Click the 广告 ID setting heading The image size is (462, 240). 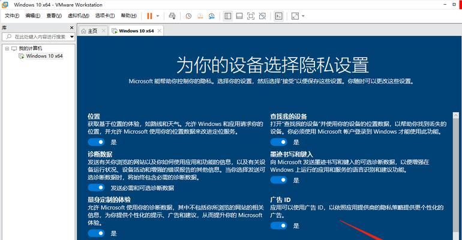(x=281, y=200)
